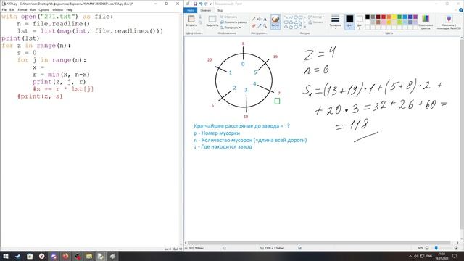Open the Options menu in IDLE editor
This screenshot has width=464, height=261.
(x=43, y=10)
